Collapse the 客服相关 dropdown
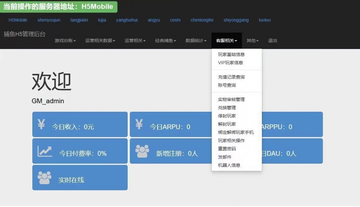Image resolution: width=360 pixels, height=207 pixels. [x=227, y=41]
